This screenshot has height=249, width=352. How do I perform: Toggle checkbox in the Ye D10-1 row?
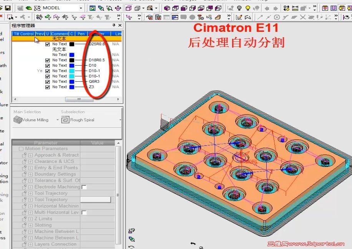pyautogui.click(x=47, y=71)
